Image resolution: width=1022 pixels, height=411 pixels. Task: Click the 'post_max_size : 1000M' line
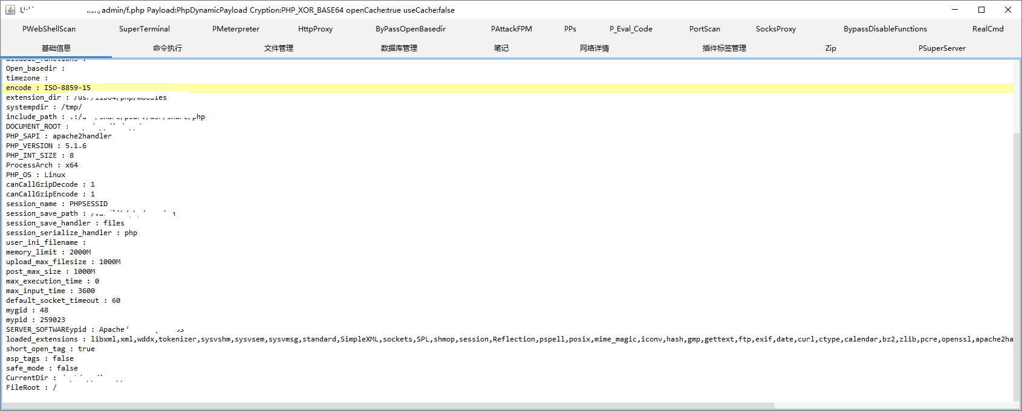coord(50,271)
